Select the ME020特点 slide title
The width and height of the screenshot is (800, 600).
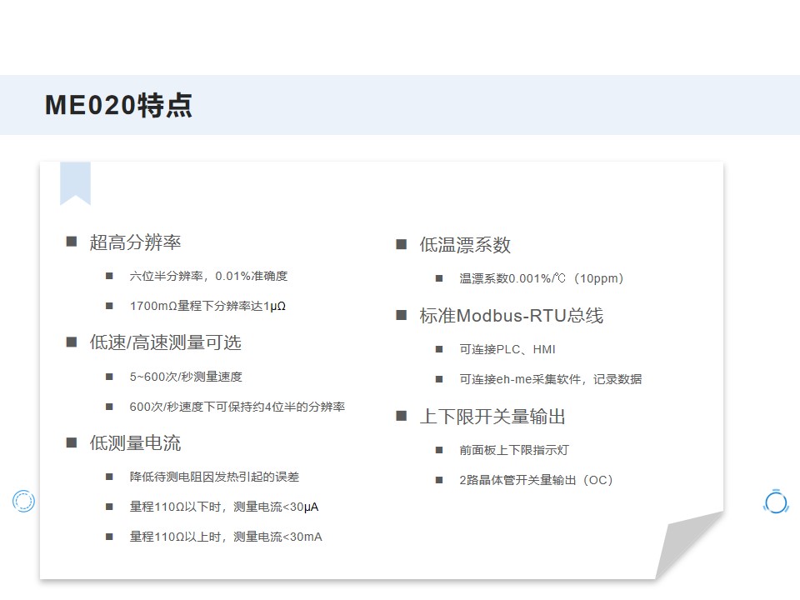[118, 105]
